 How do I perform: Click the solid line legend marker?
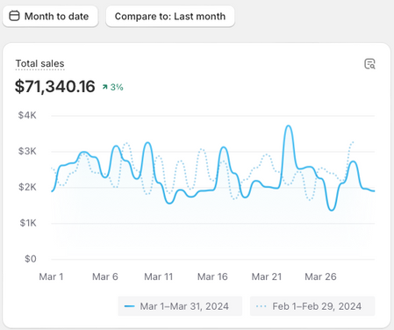tap(129, 306)
